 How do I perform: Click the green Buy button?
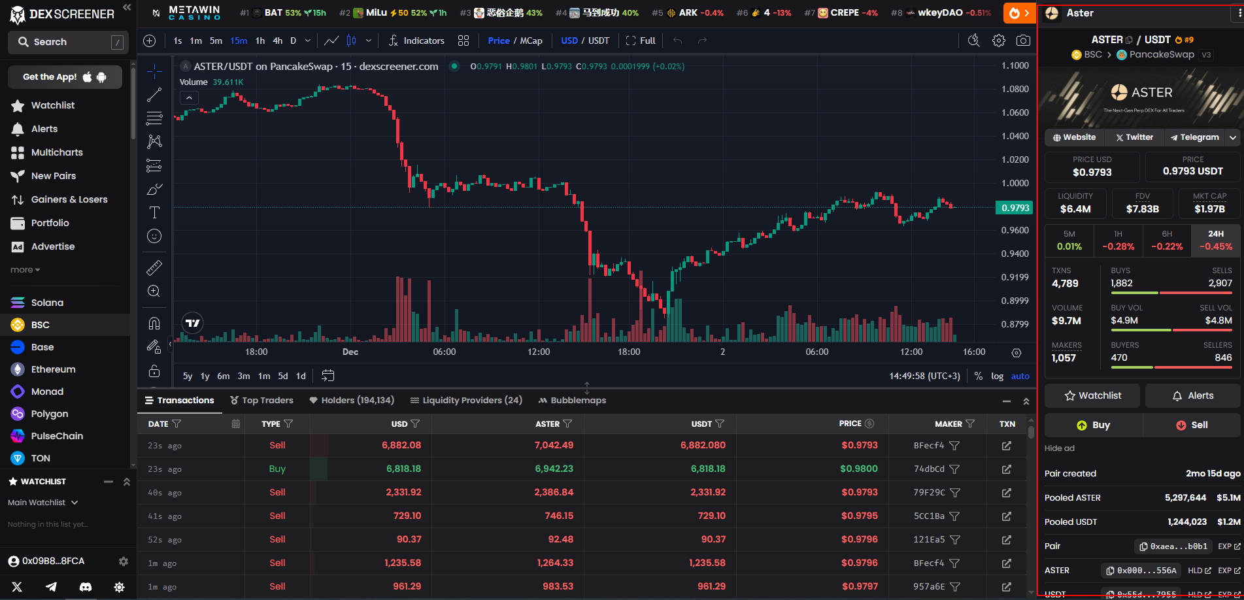click(x=1093, y=425)
